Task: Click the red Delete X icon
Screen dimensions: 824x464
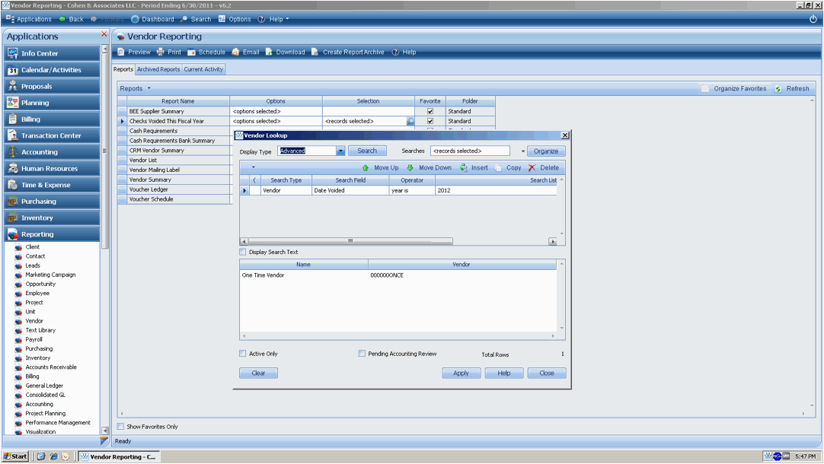Action: coord(532,167)
